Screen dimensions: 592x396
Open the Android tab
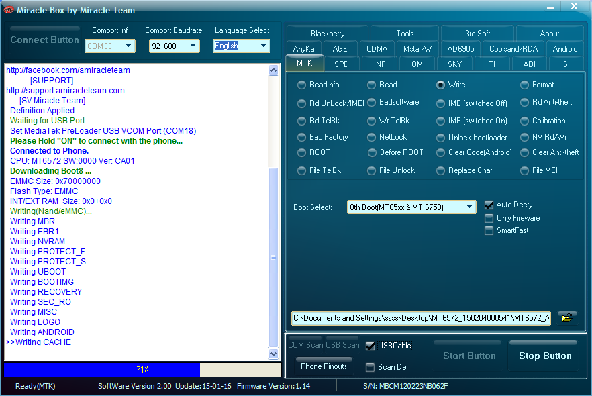point(565,49)
